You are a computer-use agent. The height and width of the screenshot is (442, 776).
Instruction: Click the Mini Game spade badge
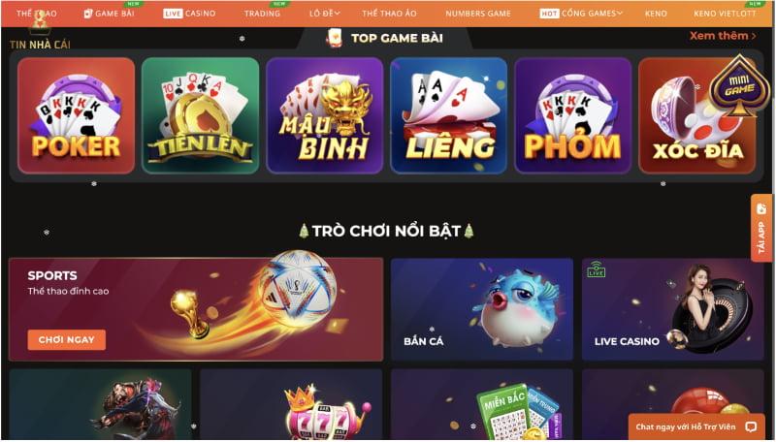coord(739,86)
